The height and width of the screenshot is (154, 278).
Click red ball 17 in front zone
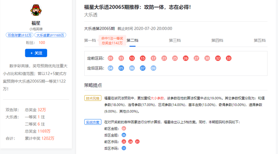(154, 58)
